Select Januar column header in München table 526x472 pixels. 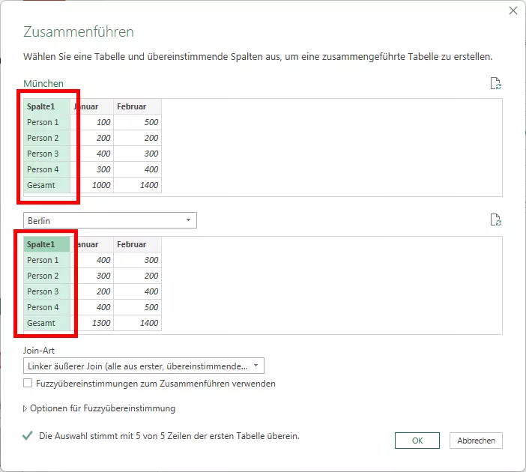pos(92,106)
